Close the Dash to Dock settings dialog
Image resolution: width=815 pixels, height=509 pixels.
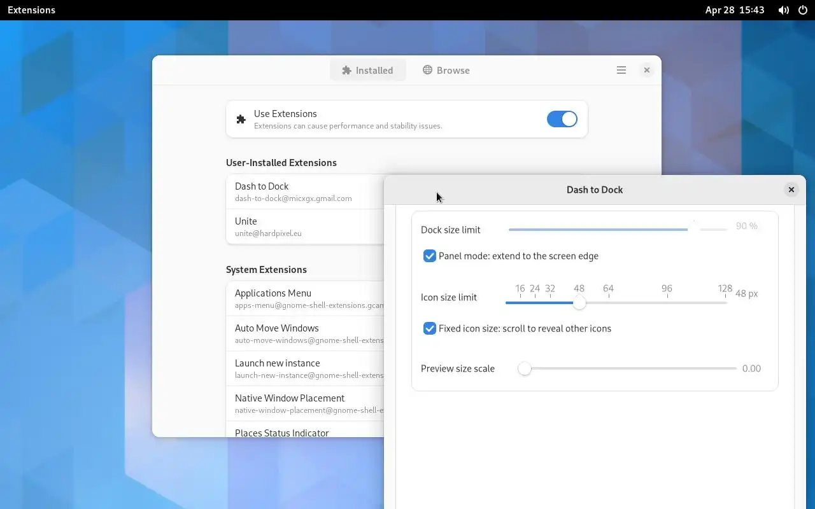[791, 190]
